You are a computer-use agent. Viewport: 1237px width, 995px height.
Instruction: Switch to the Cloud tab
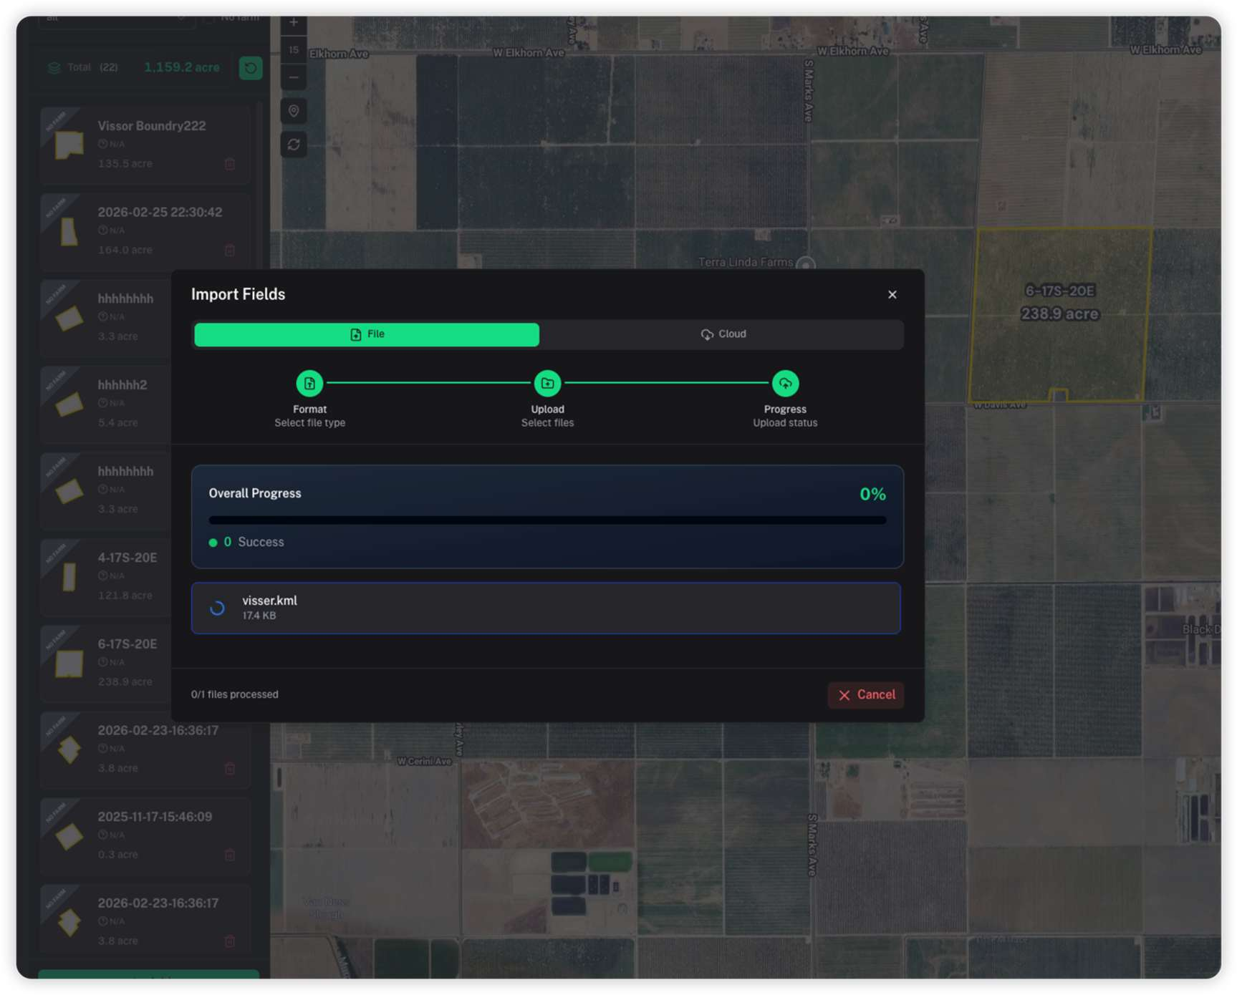tap(723, 334)
